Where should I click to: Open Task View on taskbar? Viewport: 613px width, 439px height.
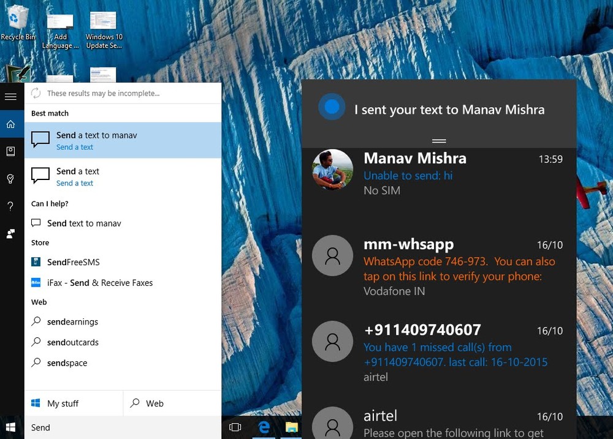click(235, 427)
